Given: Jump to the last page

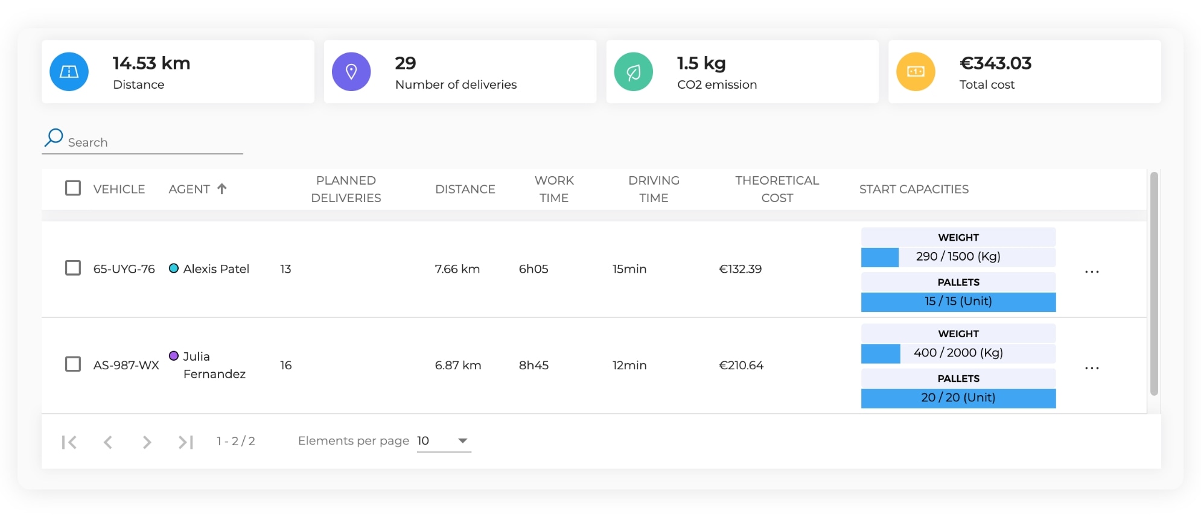Looking at the screenshot, I should click(185, 442).
